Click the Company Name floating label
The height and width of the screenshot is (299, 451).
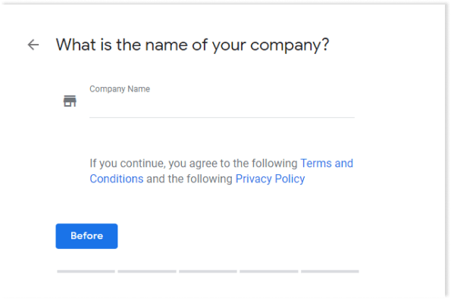coord(120,89)
